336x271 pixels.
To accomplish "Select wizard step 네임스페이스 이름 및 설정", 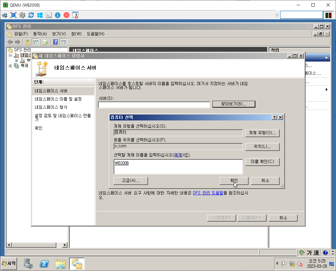I will point(58,99).
